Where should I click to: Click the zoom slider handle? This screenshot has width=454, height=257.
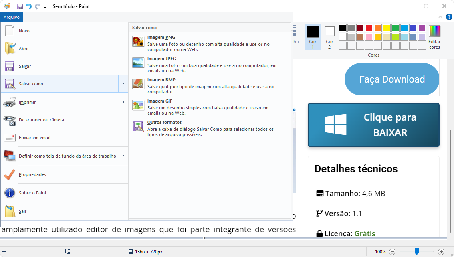(417, 251)
